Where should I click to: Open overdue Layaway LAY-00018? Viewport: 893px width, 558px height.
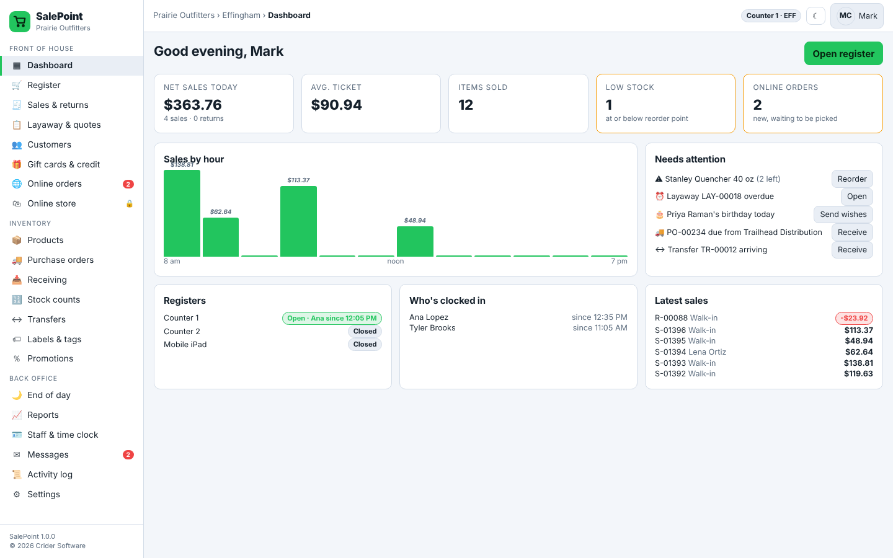[x=857, y=197]
